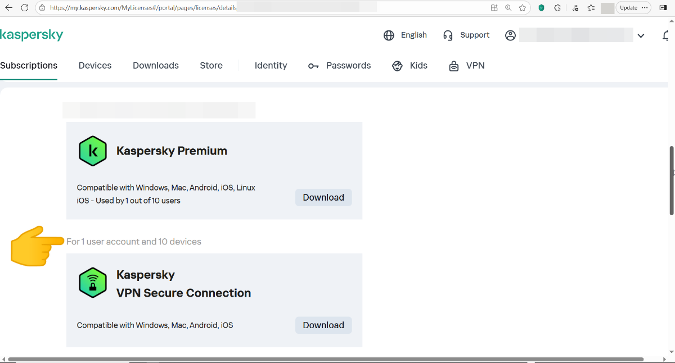The height and width of the screenshot is (363, 675).
Task: Click the VPN Secure Connection icon
Action: 93,283
